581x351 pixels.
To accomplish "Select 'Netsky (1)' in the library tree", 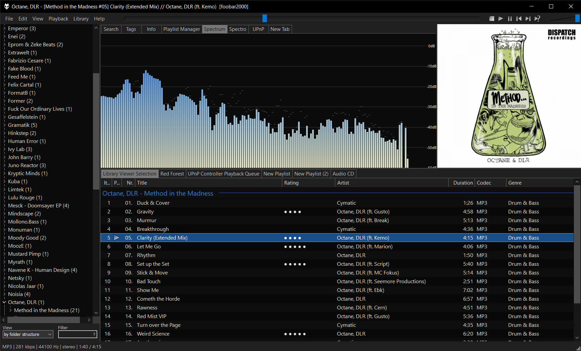I will (20, 278).
